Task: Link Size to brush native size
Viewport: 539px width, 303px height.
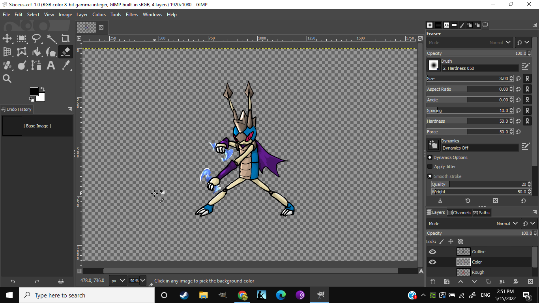Action: click(527, 79)
